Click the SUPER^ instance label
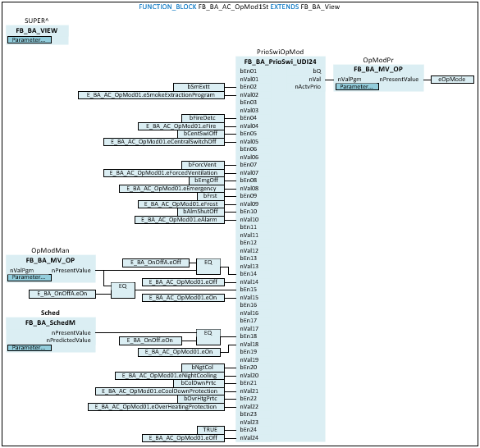Screen dimensions: 480x448 click(x=37, y=21)
